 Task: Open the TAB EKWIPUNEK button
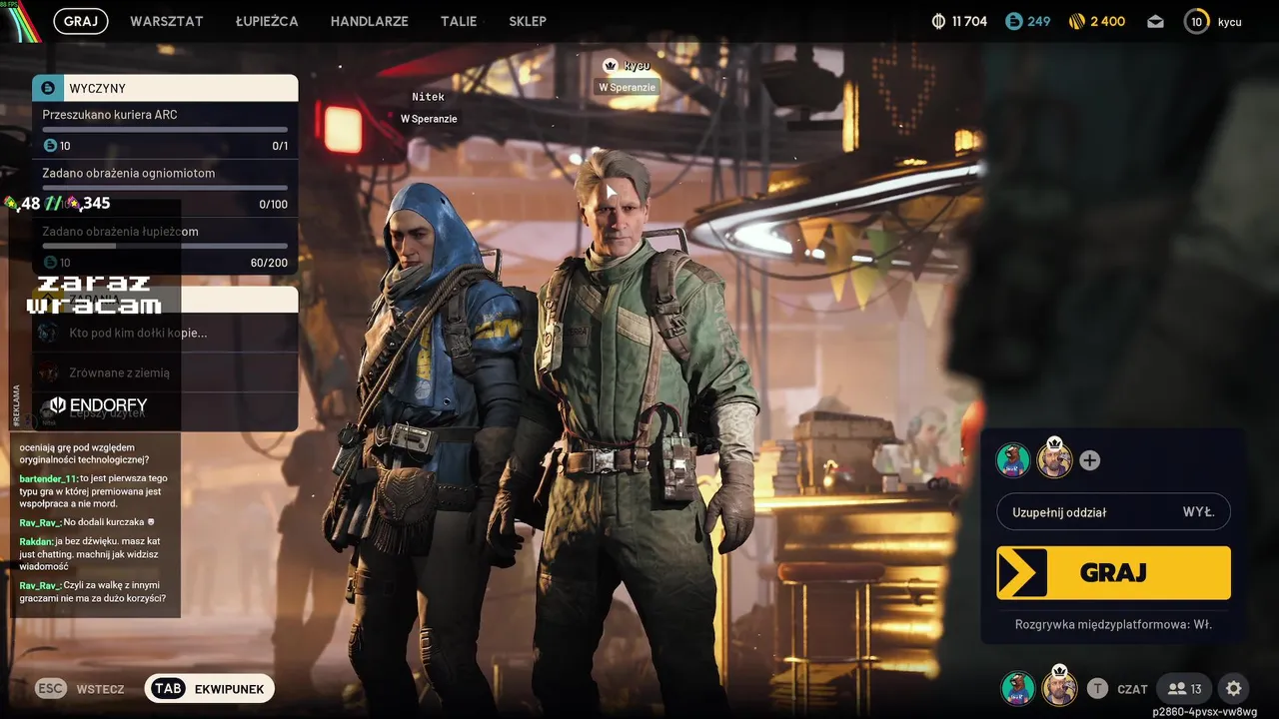210,689
